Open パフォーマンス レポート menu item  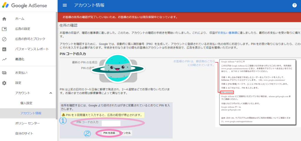[32, 49]
